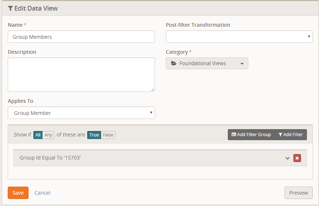The height and width of the screenshot is (206, 319).
Task: Open the Applies To Group Member dropdown
Action: (x=81, y=113)
